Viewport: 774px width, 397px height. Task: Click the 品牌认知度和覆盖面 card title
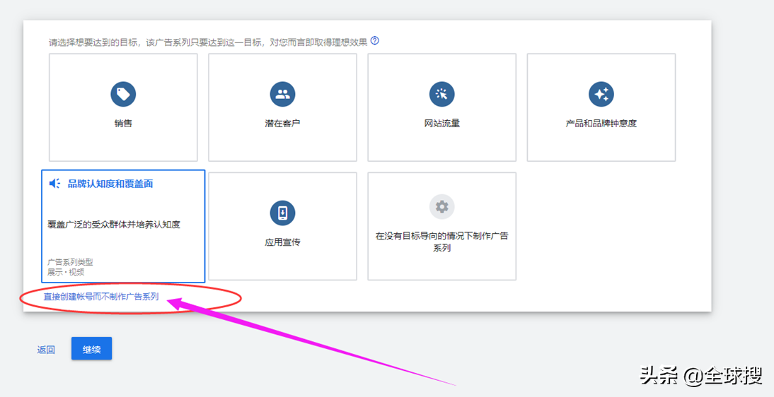pos(110,184)
